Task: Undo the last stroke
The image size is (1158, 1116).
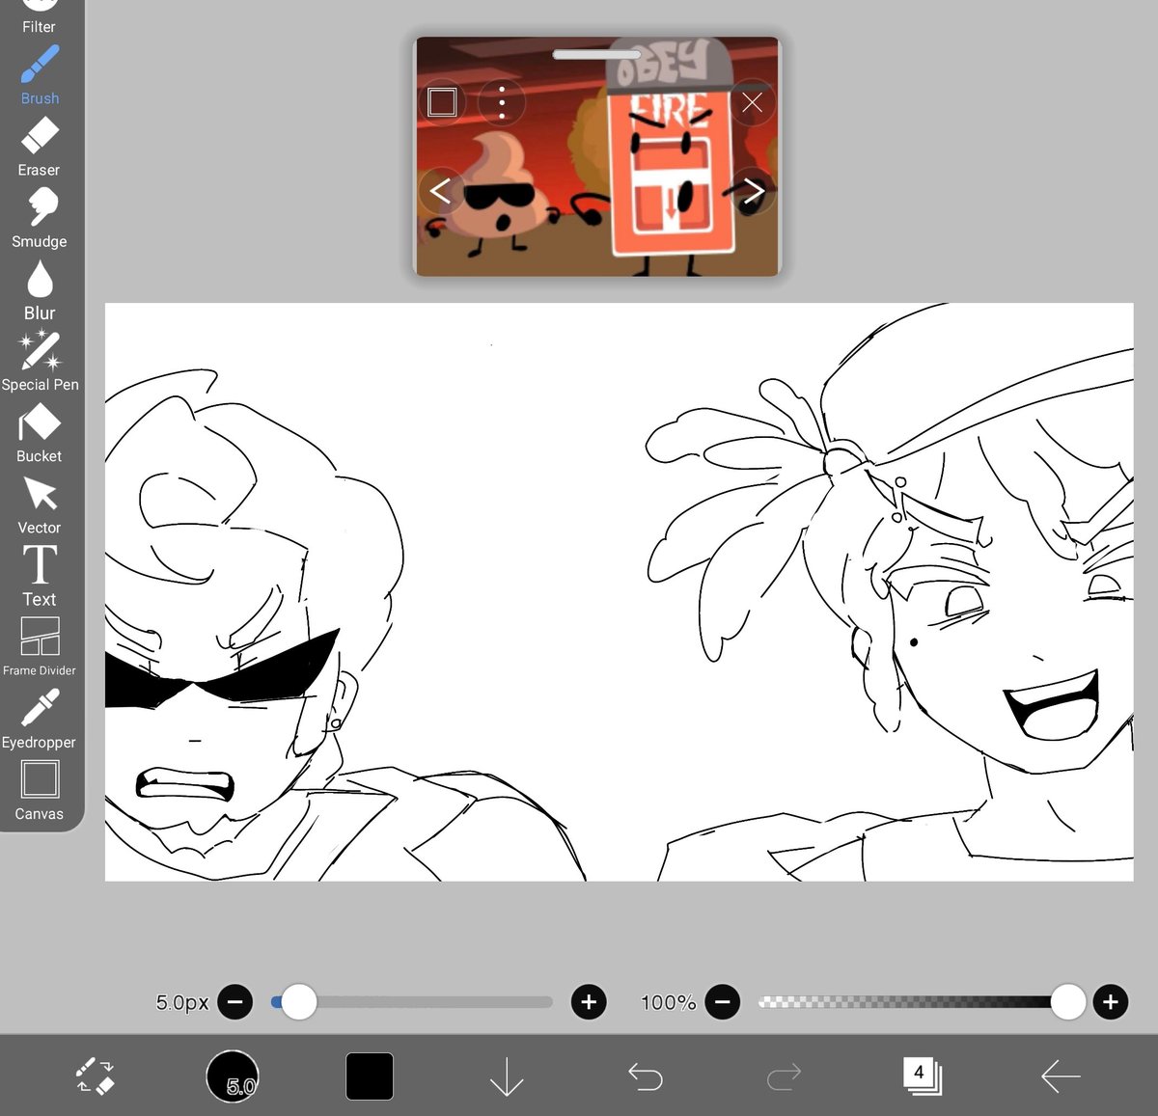Action: click(645, 1075)
